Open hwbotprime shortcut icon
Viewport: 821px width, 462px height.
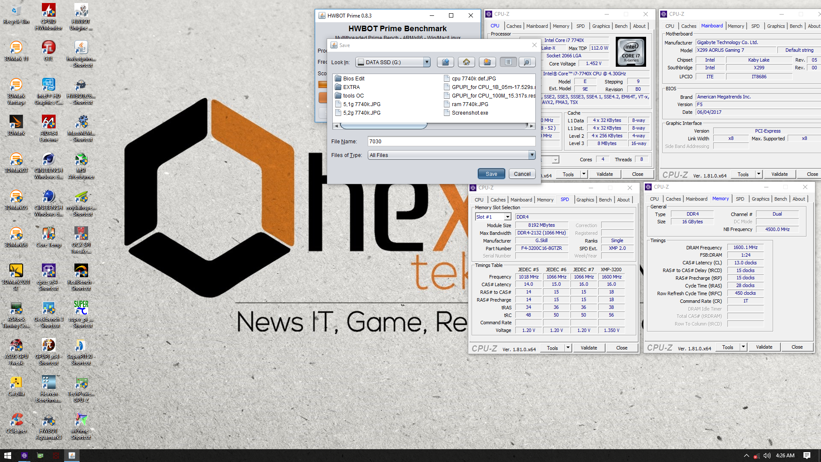tap(81, 54)
